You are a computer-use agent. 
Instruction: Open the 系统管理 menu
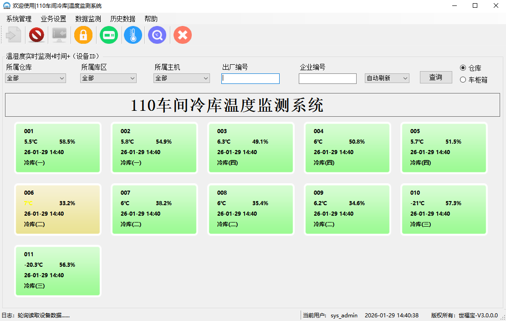[19, 19]
